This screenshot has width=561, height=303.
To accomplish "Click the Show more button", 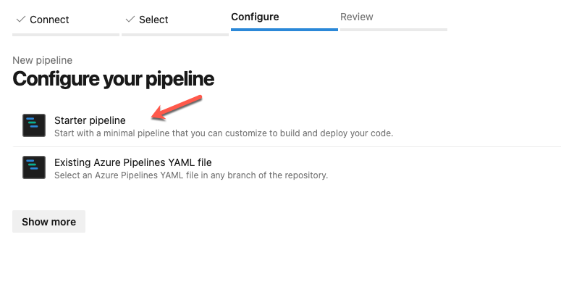I will coord(48,222).
